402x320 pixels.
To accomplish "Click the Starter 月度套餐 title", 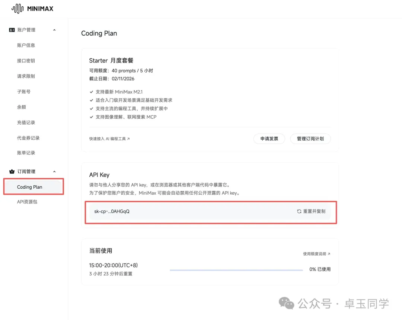I will (x=111, y=60).
